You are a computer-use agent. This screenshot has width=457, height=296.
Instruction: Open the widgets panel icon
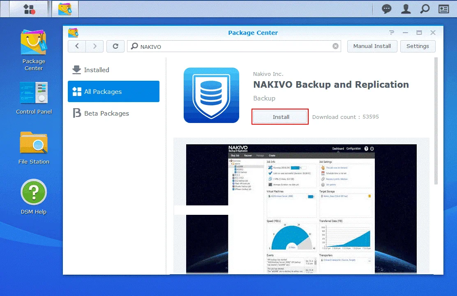pos(444,9)
